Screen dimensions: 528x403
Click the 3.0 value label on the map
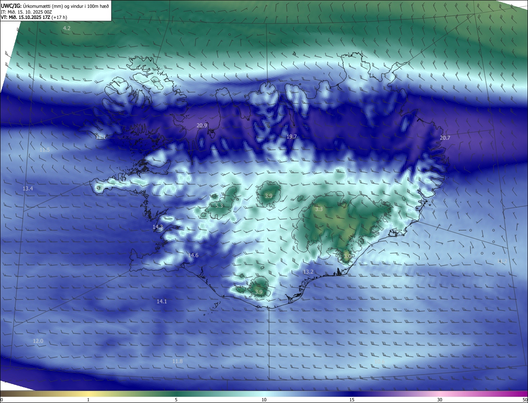347,256
